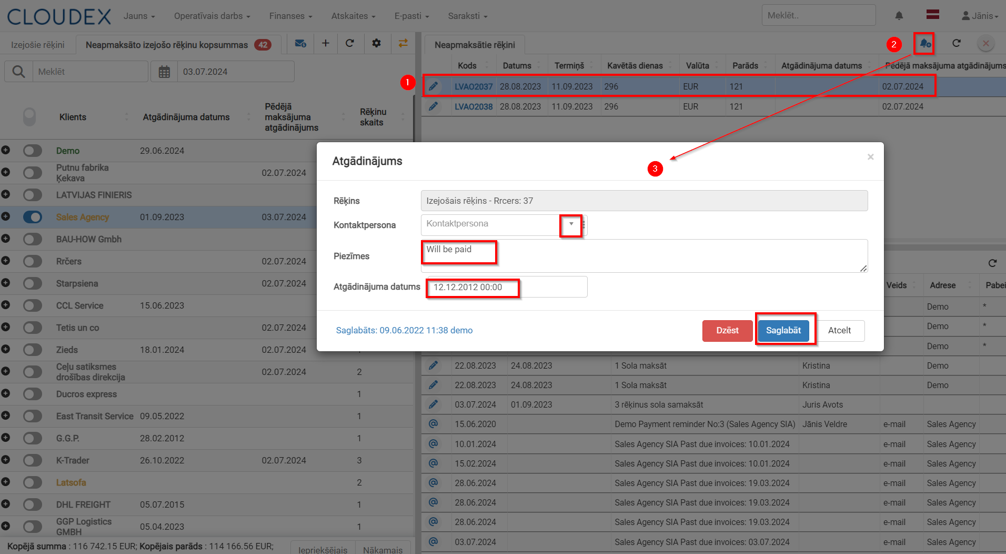Expand the K-Trader client row
This screenshot has height=554, width=1006.
coord(6,460)
